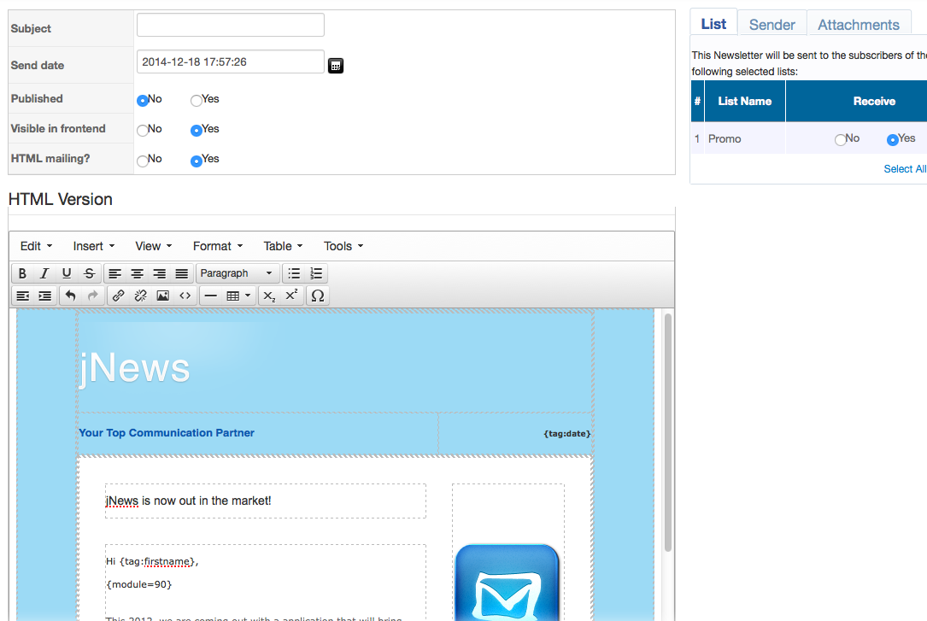Click the jNews header logo text
The image size is (927, 621).
pyautogui.click(x=134, y=368)
